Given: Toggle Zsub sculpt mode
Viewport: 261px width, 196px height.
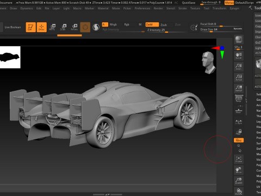Looking at the screenshot, I should [164, 24].
